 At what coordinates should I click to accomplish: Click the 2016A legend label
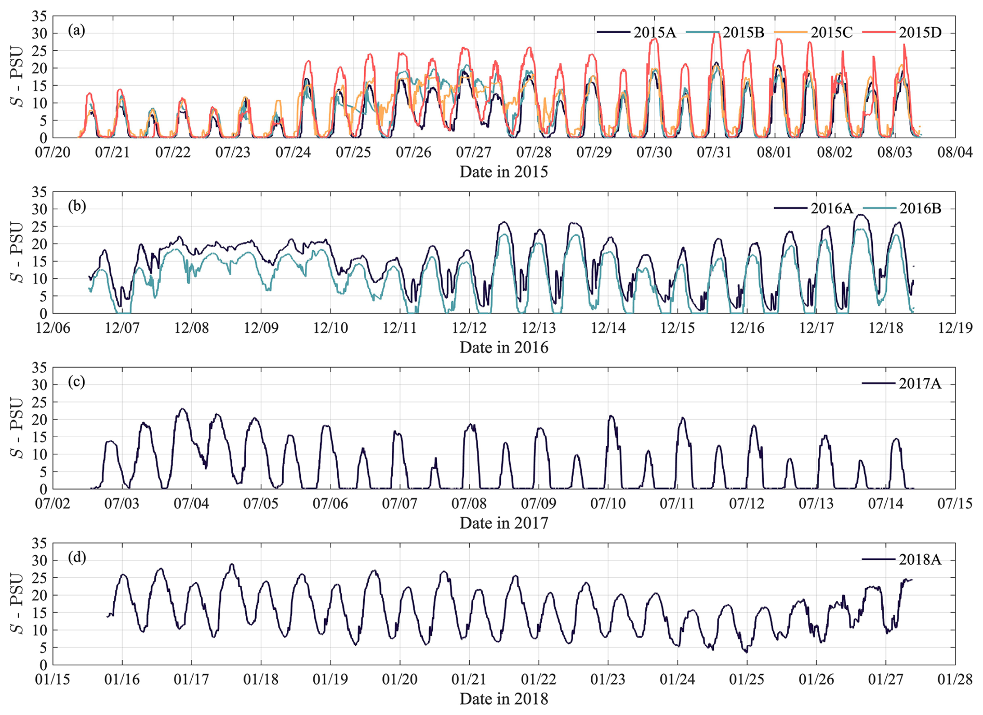831,209
